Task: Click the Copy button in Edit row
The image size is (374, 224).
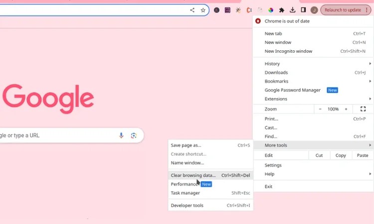Action: (341, 155)
